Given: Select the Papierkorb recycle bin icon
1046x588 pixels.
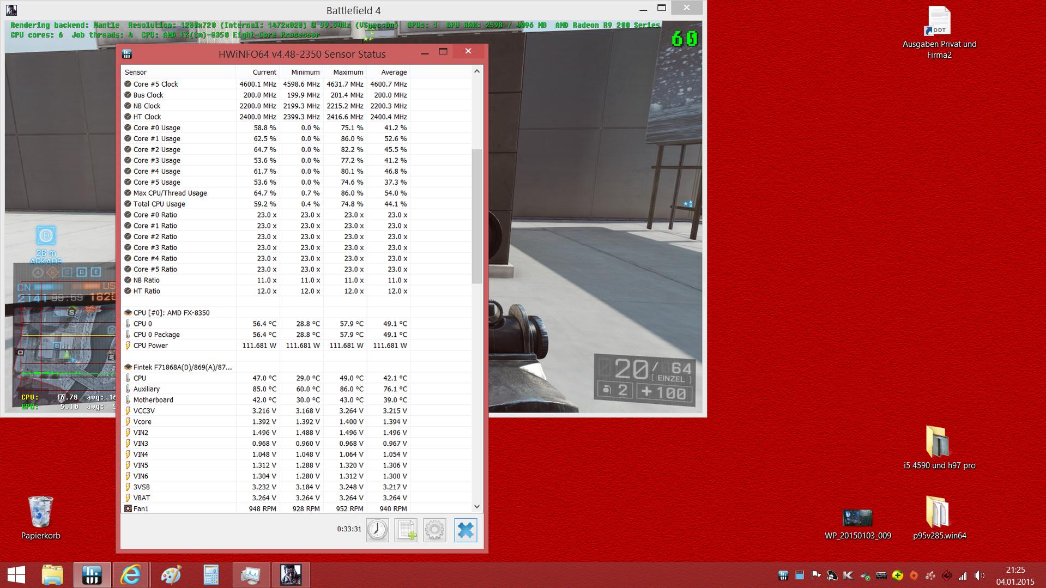Looking at the screenshot, I should pos(41,517).
